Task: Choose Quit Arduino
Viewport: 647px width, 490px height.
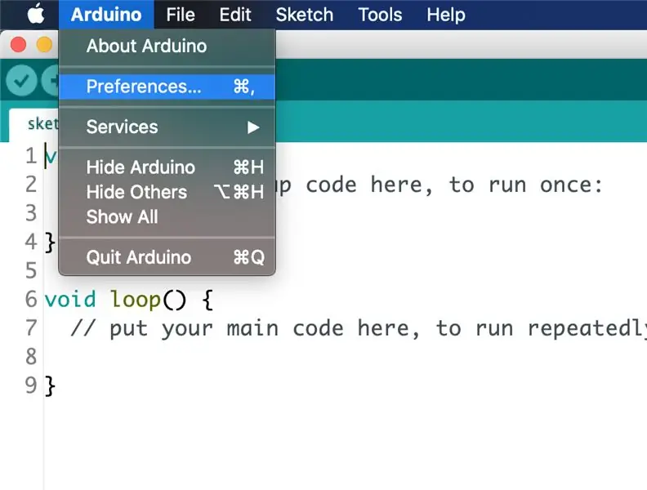Action: point(167,257)
